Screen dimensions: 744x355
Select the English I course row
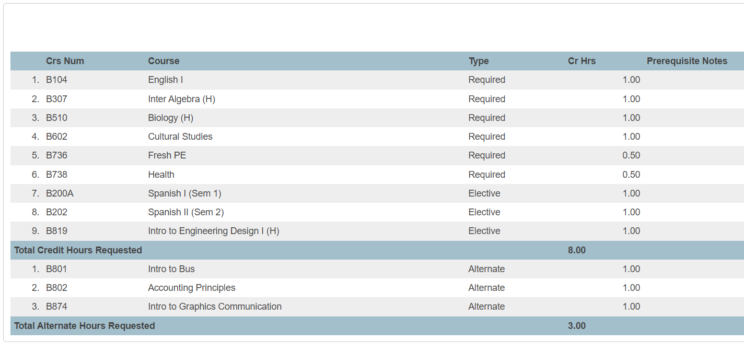[x=165, y=80]
